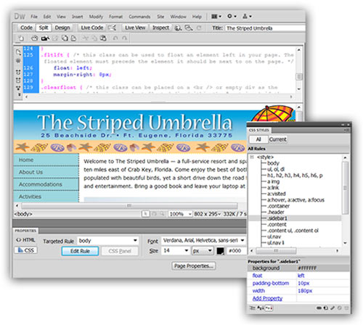The height and width of the screenshot is (325, 363).
Task: Click Attach Style Sheet chain icon
Action: pos(319,308)
